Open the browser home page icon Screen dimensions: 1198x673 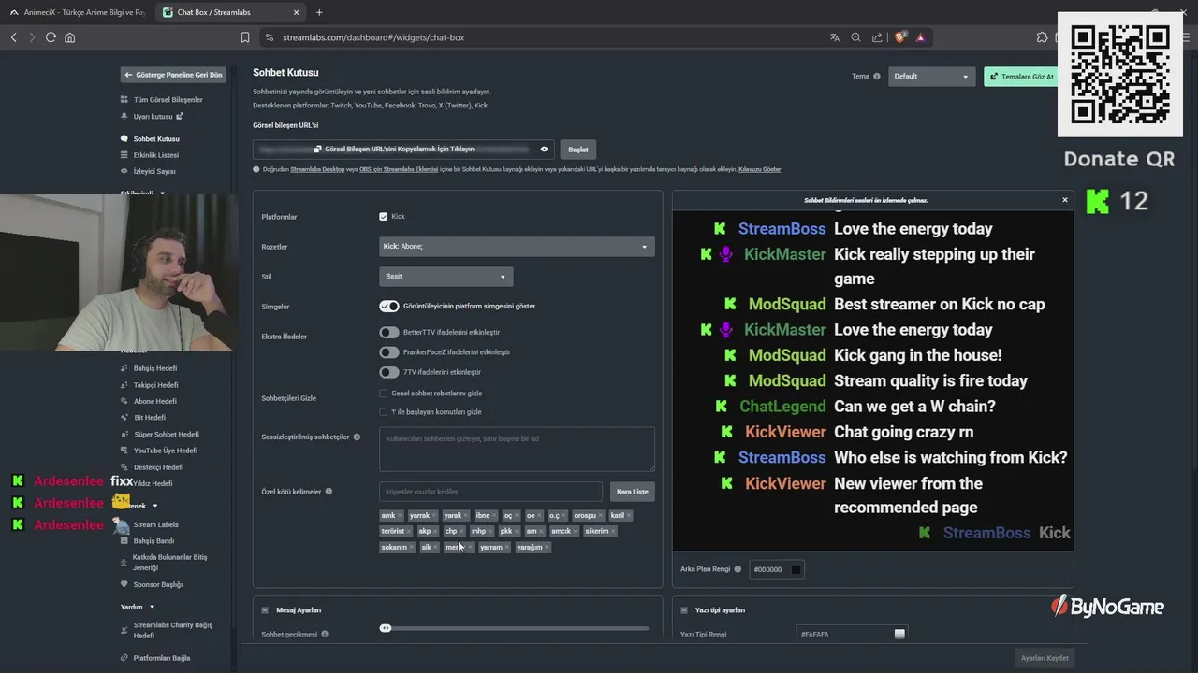click(69, 37)
